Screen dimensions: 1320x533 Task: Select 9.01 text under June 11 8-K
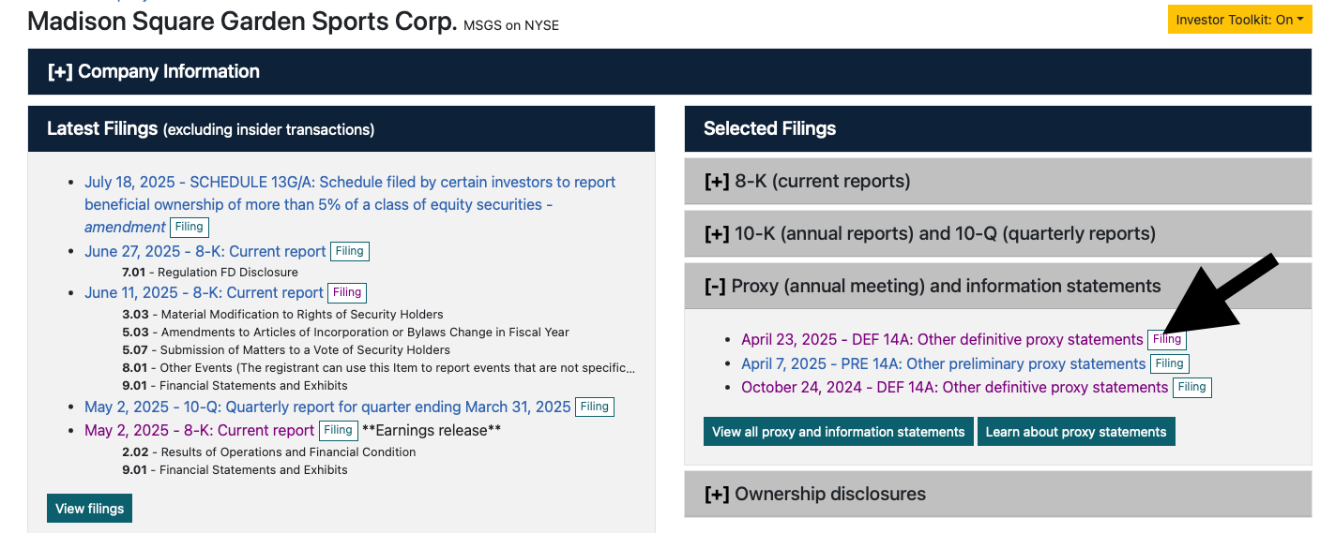pos(235,386)
